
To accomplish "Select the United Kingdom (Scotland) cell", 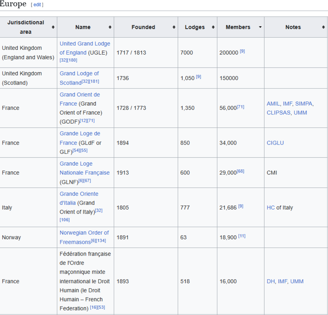I will click(29, 78).
